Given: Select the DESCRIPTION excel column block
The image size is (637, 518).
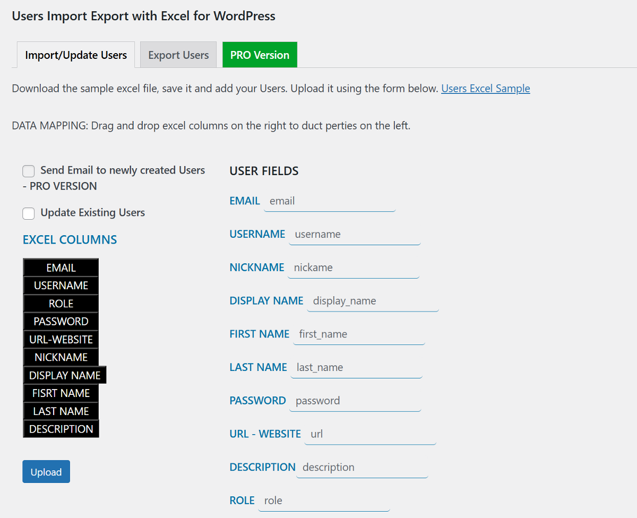Looking at the screenshot, I should tap(61, 429).
